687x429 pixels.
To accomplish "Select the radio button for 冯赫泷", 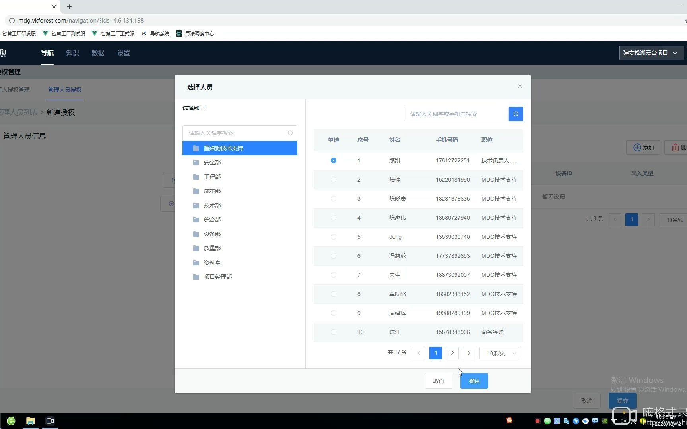I will pos(334,256).
